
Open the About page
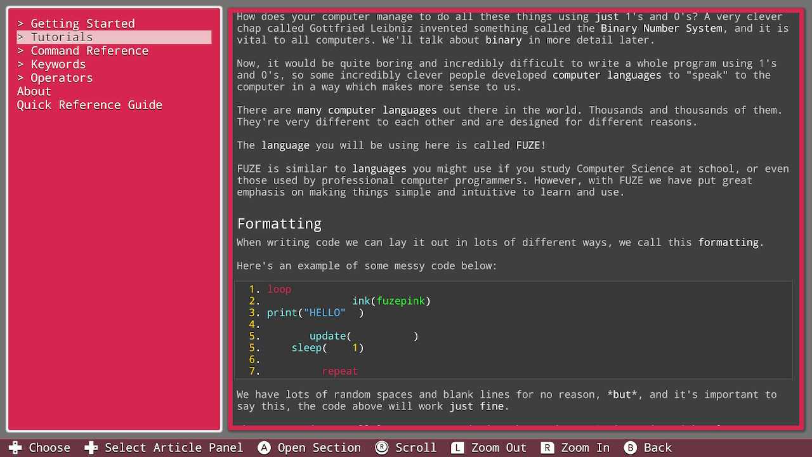[x=34, y=91]
